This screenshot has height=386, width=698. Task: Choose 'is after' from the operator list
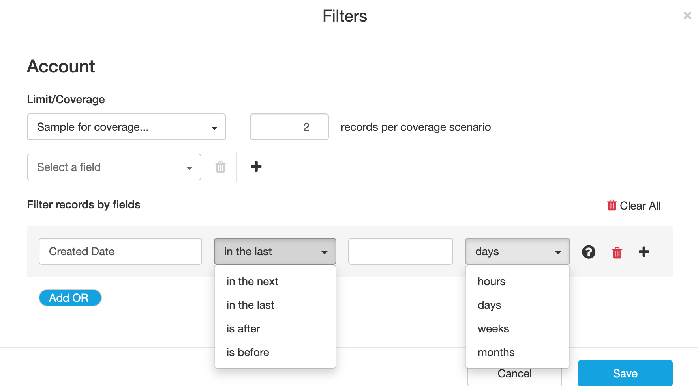275,328
